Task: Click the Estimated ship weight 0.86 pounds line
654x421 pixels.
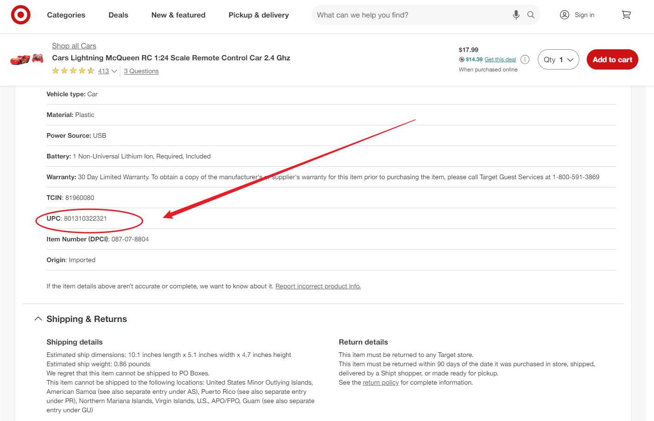Action: (x=98, y=364)
